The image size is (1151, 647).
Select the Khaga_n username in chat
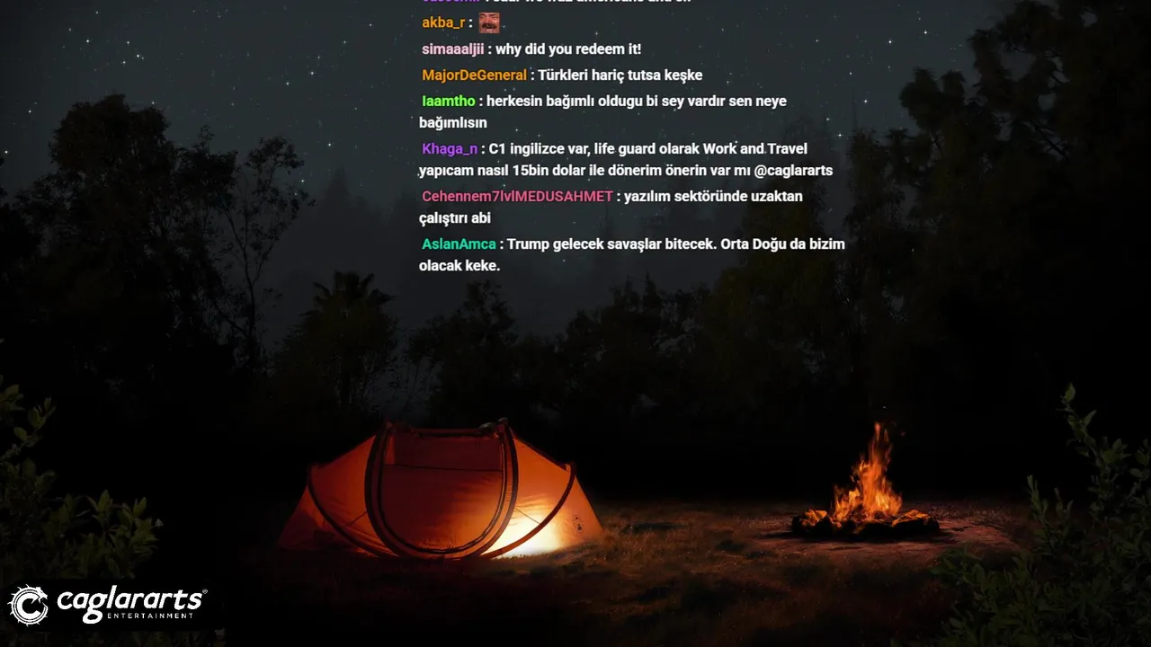point(450,148)
